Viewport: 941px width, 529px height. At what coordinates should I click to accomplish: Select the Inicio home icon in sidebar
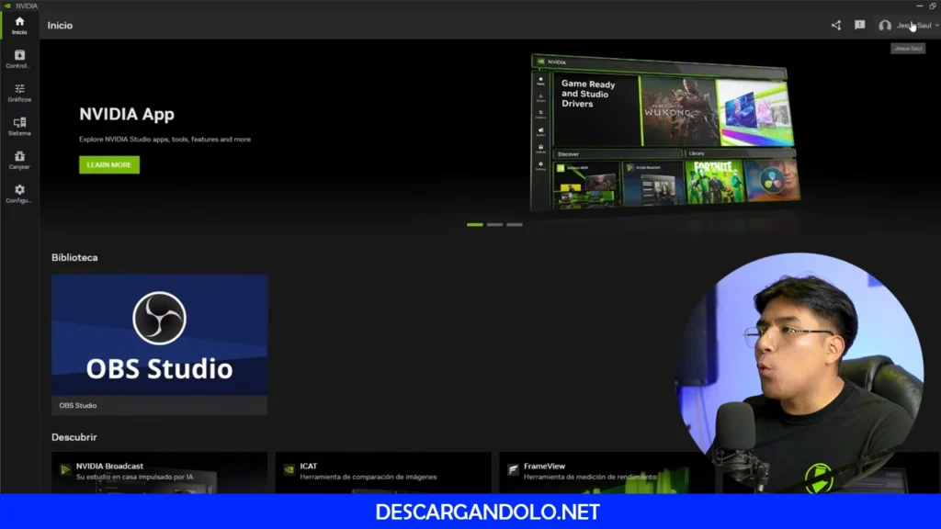click(18, 24)
